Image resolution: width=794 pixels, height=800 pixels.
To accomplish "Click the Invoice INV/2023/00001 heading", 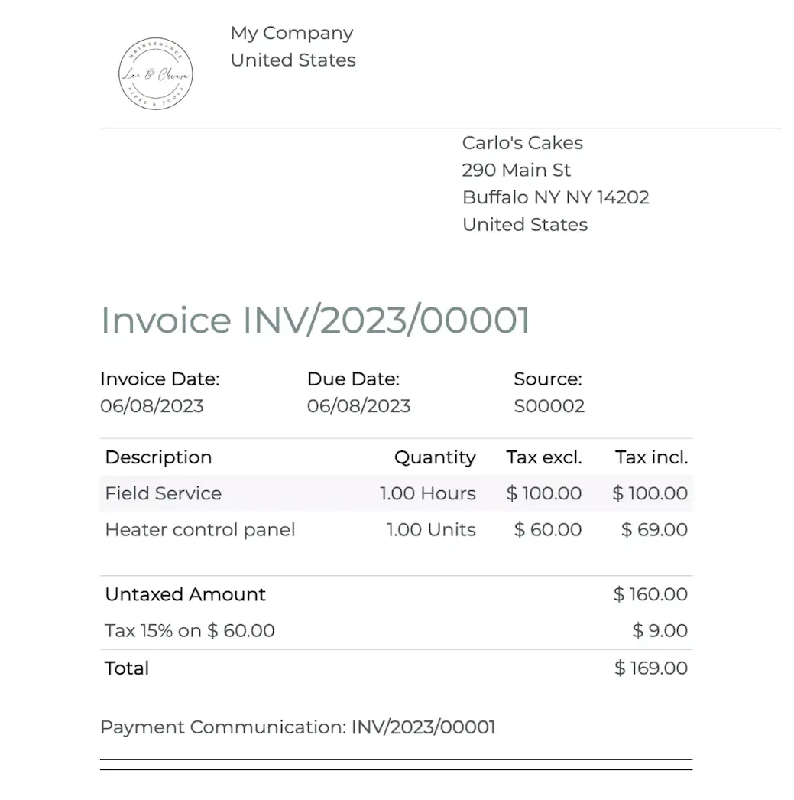I will [x=315, y=320].
